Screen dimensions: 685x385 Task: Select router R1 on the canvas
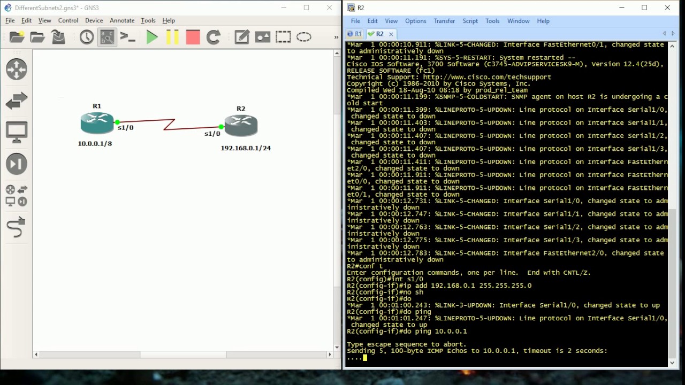pos(97,124)
